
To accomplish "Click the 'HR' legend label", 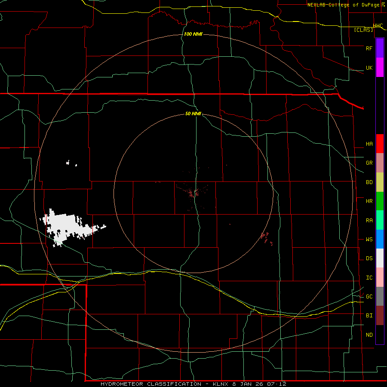I will click(x=369, y=201).
